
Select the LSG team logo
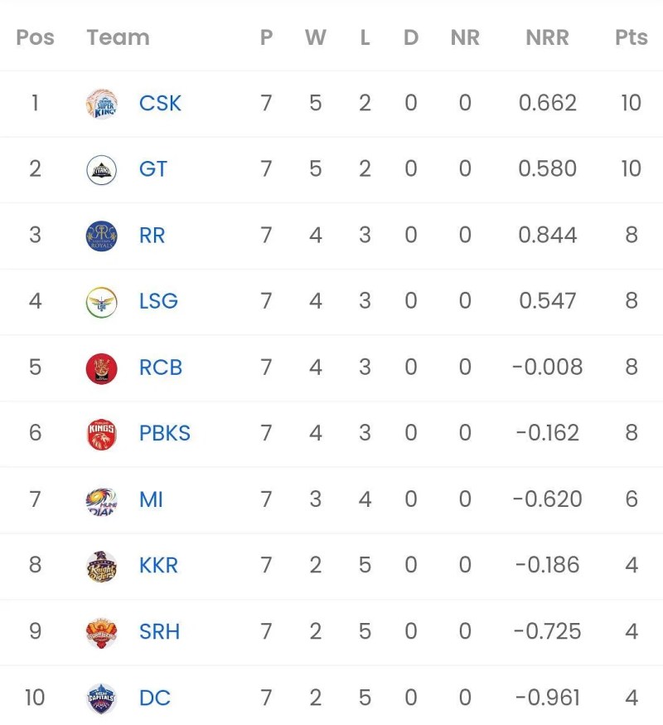(x=101, y=301)
